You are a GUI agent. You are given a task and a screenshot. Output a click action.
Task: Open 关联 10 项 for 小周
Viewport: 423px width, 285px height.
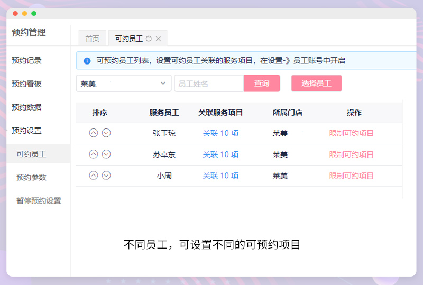pyautogui.click(x=220, y=176)
